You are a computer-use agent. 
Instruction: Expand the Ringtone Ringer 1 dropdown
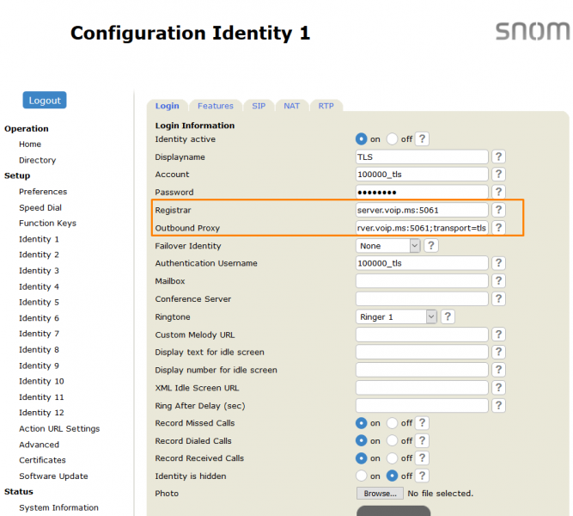pos(396,316)
